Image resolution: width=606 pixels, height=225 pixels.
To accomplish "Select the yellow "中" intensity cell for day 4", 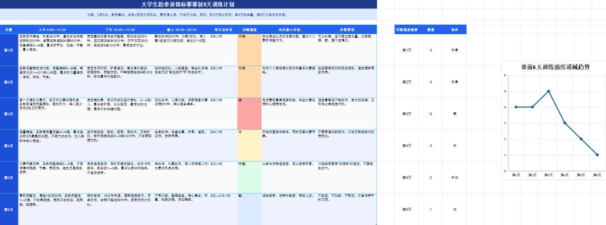I will [249, 145].
